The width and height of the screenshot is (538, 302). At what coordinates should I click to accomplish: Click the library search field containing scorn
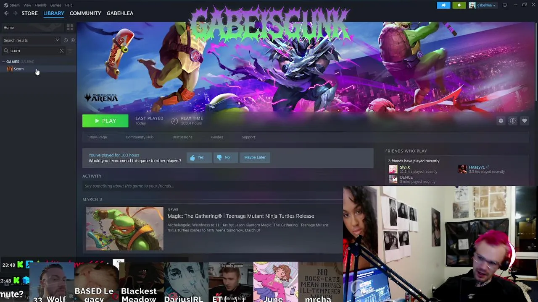tap(34, 51)
